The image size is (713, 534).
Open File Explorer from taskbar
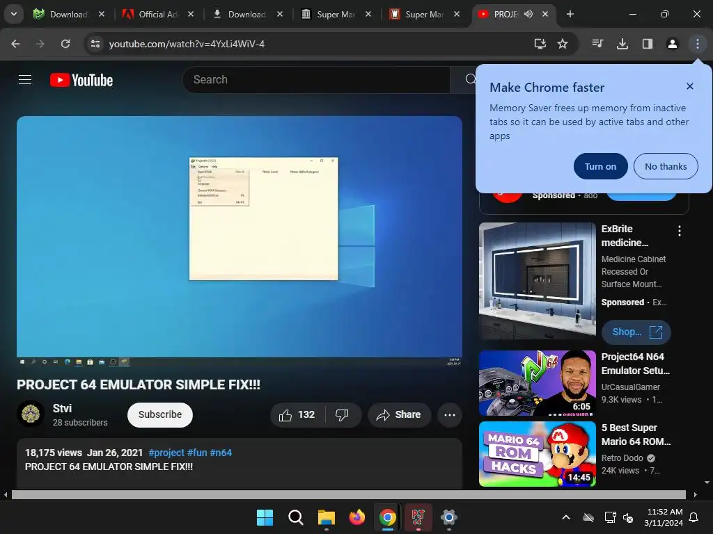pos(327,517)
